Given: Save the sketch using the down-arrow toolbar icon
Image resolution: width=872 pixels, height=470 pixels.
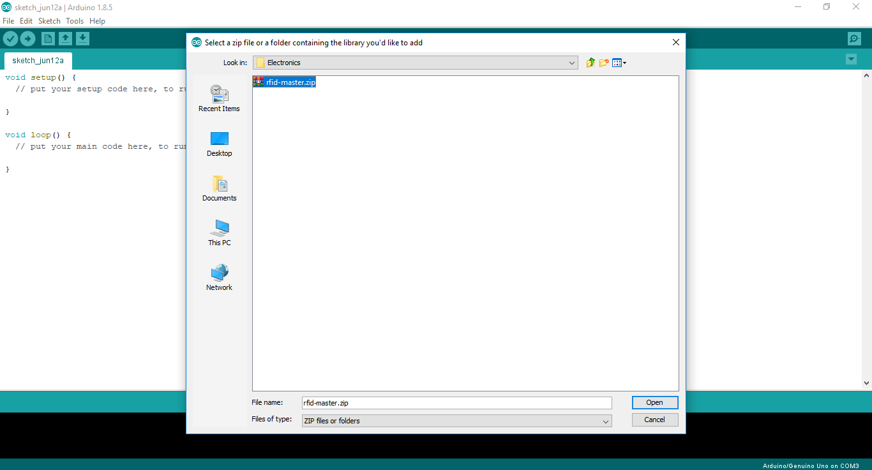Looking at the screenshot, I should click(82, 39).
